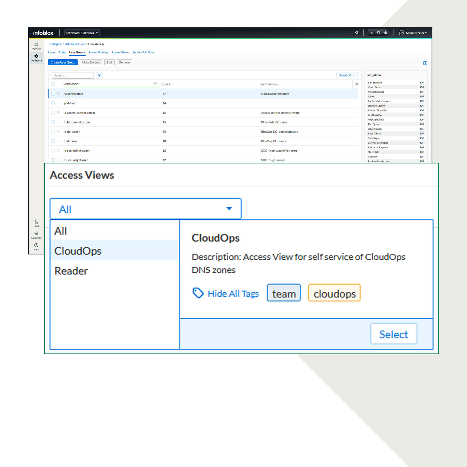Click drag handle of ib-ddi-user row
Image resolution: width=467 pixels, height=467 pixels.
pos(58,141)
